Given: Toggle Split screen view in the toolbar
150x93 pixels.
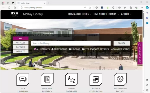Looking at the screenshot, I should 119,8.
